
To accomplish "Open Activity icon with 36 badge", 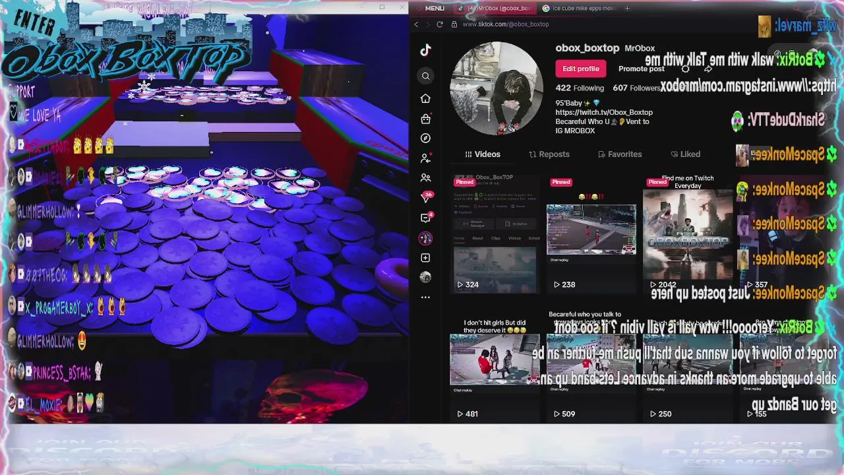I will tap(427, 197).
